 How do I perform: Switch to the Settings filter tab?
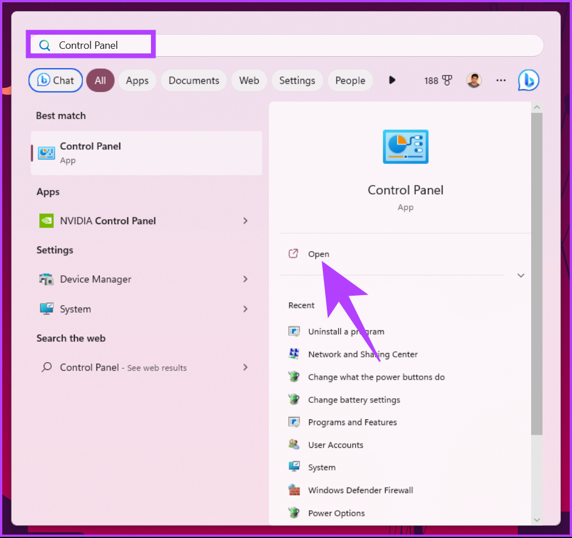(297, 80)
